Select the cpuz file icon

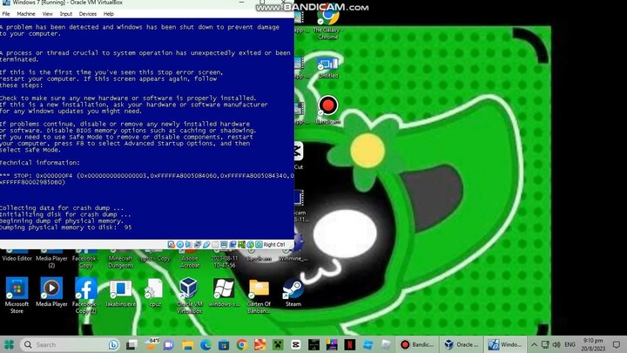pos(154,291)
